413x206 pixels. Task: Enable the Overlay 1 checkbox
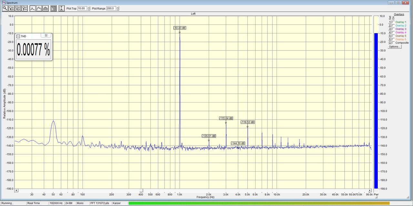393,22
